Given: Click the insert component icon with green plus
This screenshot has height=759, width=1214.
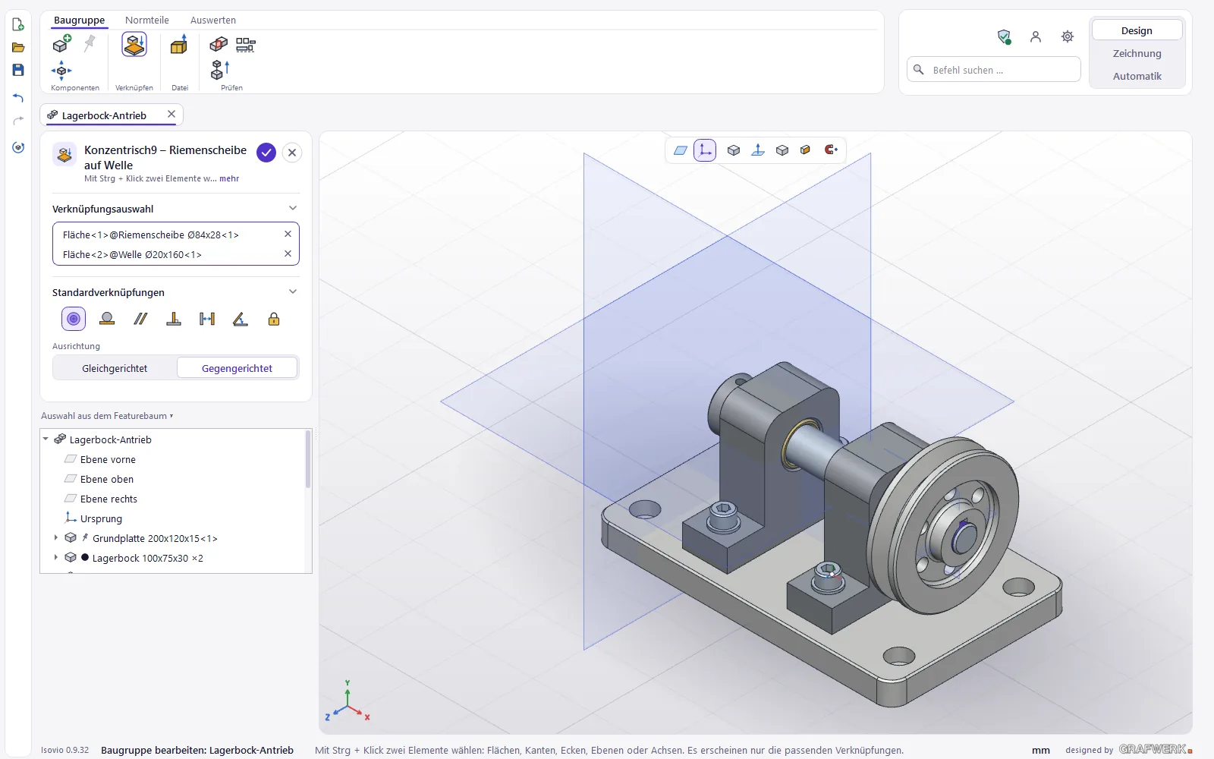Looking at the screenshot, I should pos(61,44).
